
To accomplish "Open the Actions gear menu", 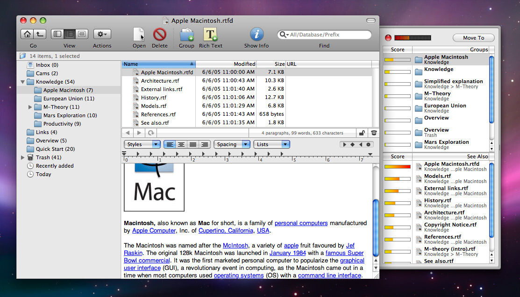I will (x=102, y=34).
